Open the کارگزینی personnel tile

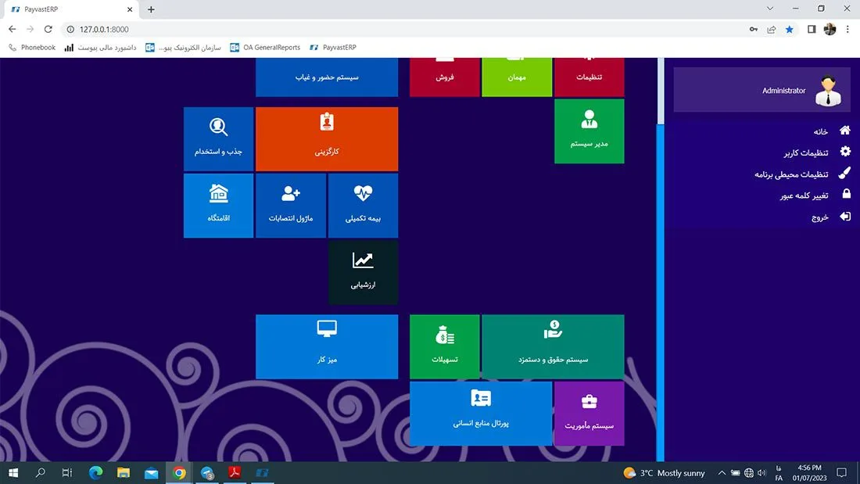point(326,138)
